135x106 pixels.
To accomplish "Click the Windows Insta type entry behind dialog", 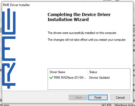I will (124, 105).
